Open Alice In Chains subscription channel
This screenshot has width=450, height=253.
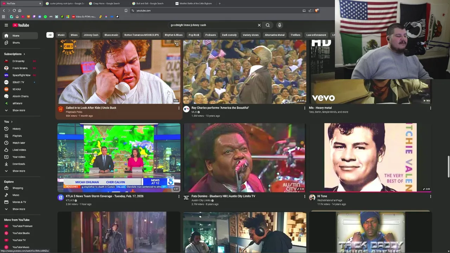click(x=21, y=96)
